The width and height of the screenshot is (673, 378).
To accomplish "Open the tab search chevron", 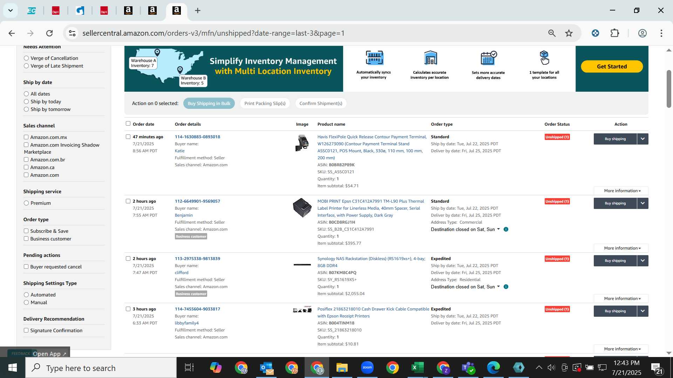I will (x=11, y=10).
